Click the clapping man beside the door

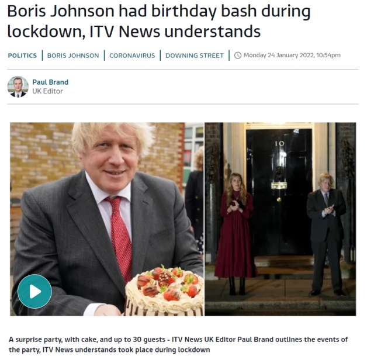pos(326,234)
